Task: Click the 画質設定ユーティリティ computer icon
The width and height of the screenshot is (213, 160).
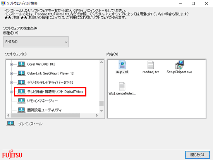Action: [21, 110]
